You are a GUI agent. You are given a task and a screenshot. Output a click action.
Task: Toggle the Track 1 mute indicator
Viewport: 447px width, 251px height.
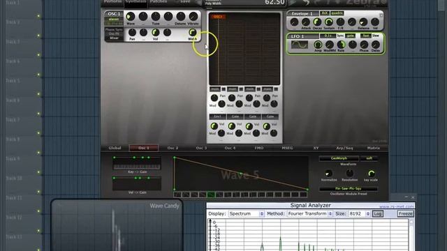tap(38, 16)
